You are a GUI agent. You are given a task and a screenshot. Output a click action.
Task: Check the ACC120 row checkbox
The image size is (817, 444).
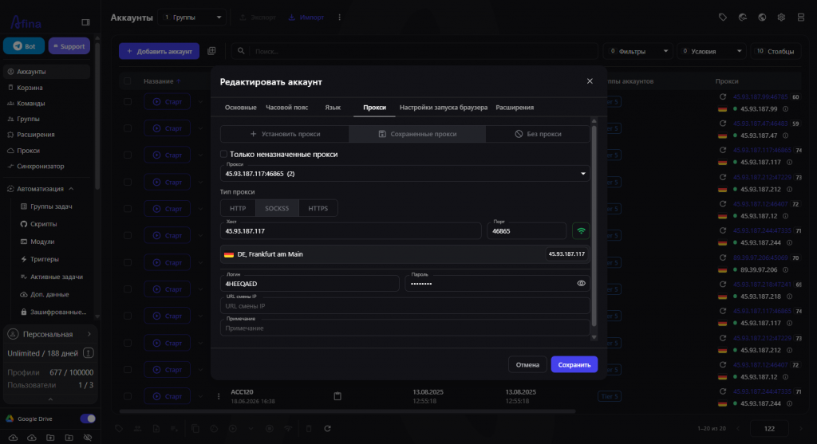point(128,396)
